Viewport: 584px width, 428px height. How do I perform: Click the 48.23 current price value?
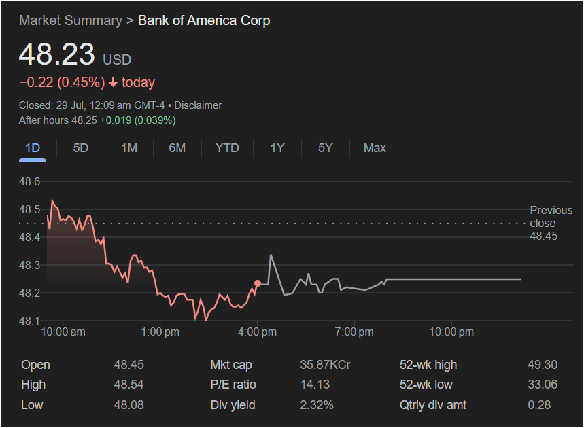coord(57,54)
